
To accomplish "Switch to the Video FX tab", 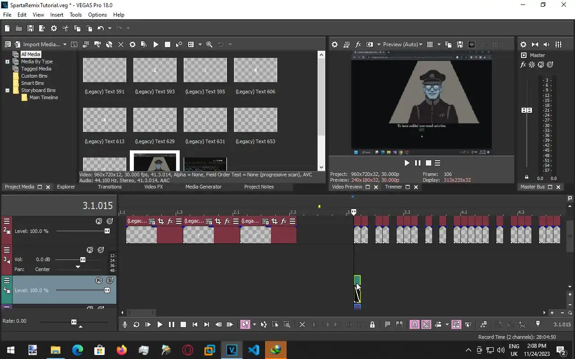I will (x=154, y=187).
